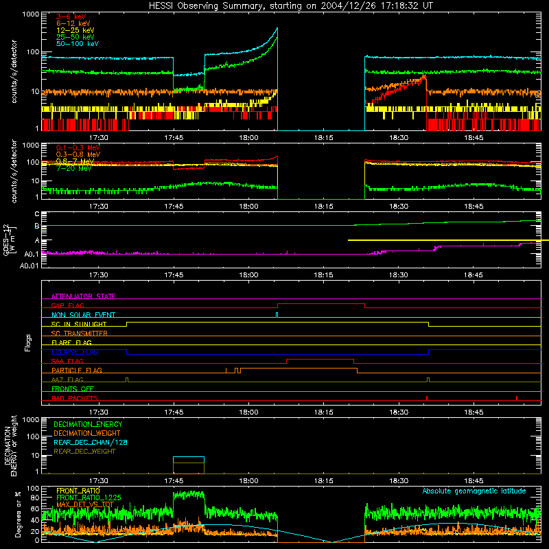Screen dimensions: 549x549
Task: Select the FLARE_FLAG label
Action: coord(71,342)
